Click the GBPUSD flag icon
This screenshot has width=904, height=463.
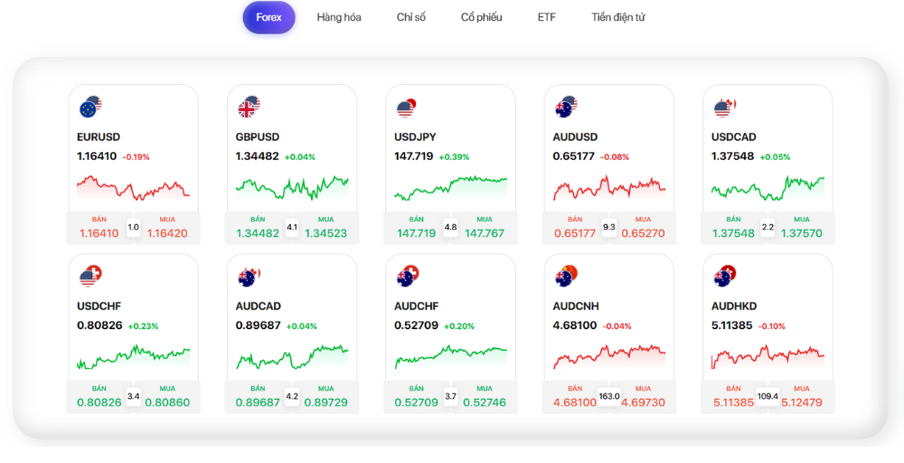[x=249, y=109]
